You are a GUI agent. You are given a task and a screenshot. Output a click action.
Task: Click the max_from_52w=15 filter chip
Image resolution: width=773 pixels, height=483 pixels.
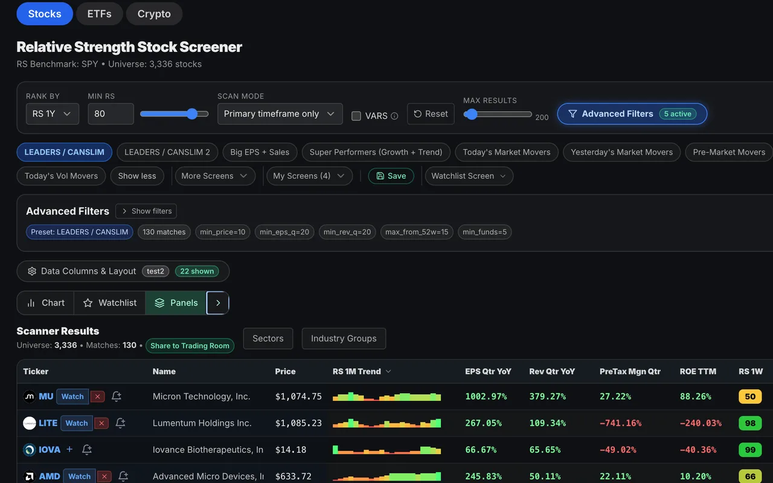coord(417,232)
